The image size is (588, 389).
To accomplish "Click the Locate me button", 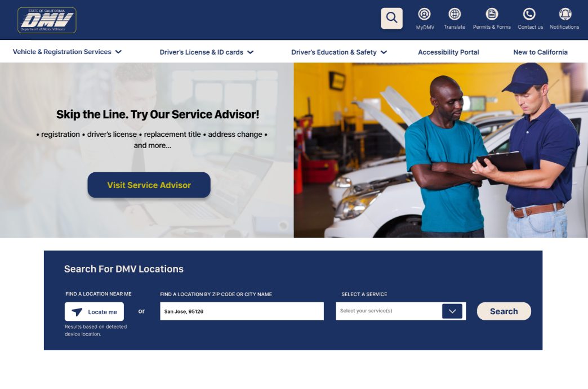I will [94, 311].
